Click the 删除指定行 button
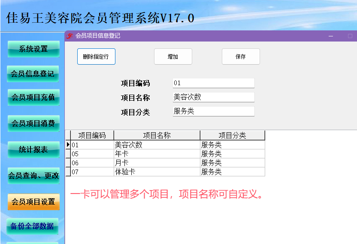Screen dimensions: 357x244 coord(96,57)
